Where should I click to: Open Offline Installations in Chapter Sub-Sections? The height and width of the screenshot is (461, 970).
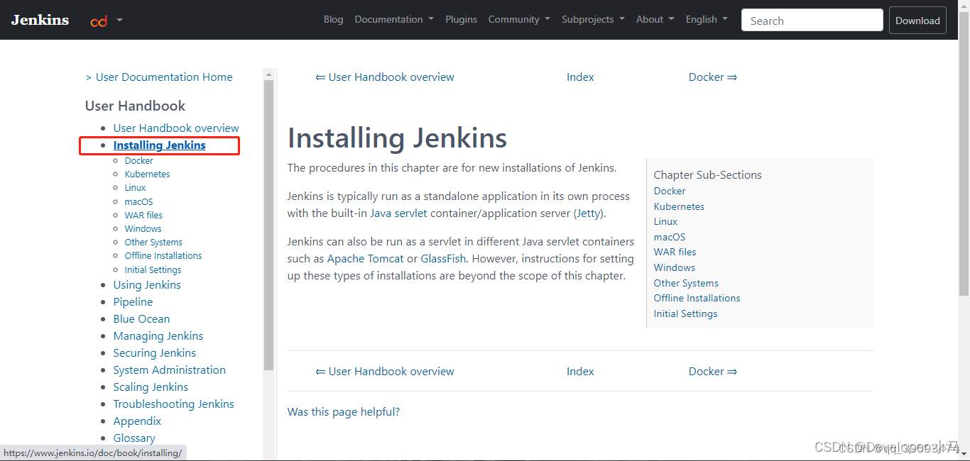[x=697, y=298]
